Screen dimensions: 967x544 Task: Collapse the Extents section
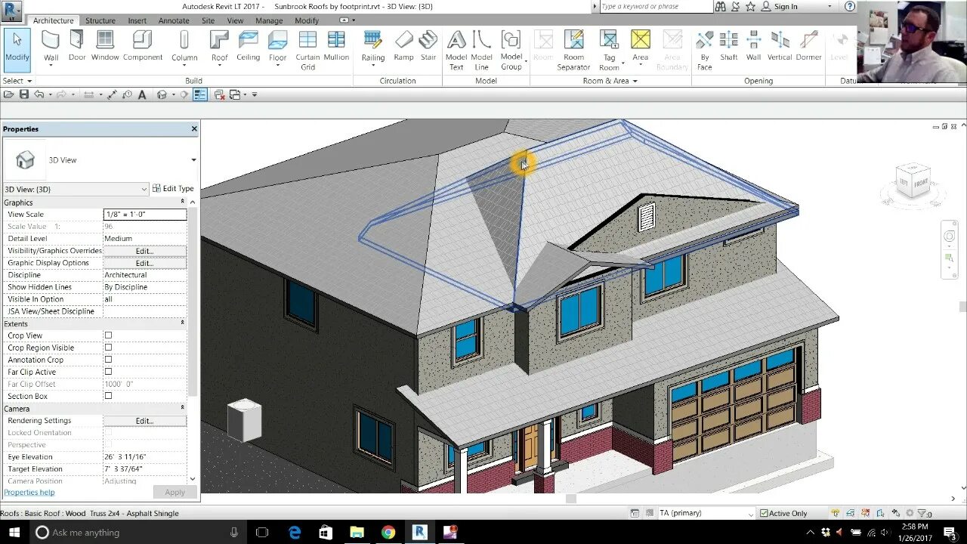click(183, 323)
